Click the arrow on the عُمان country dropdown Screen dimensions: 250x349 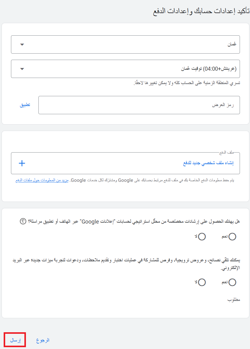22,44
